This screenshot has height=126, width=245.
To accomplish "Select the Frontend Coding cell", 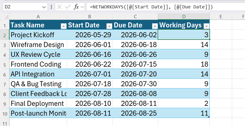I will (x=38, y=64).
